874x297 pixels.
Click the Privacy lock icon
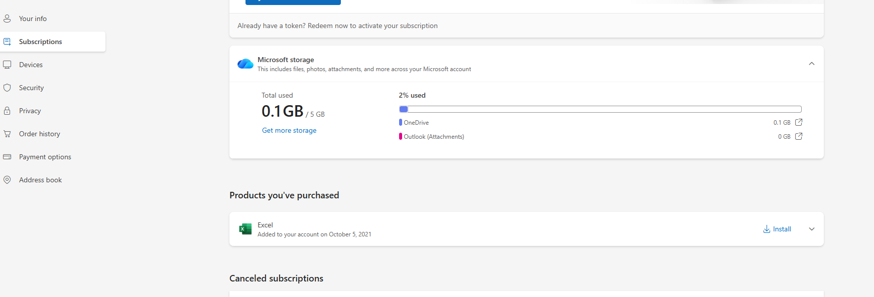pyautogui.click(x=7, y=111)
